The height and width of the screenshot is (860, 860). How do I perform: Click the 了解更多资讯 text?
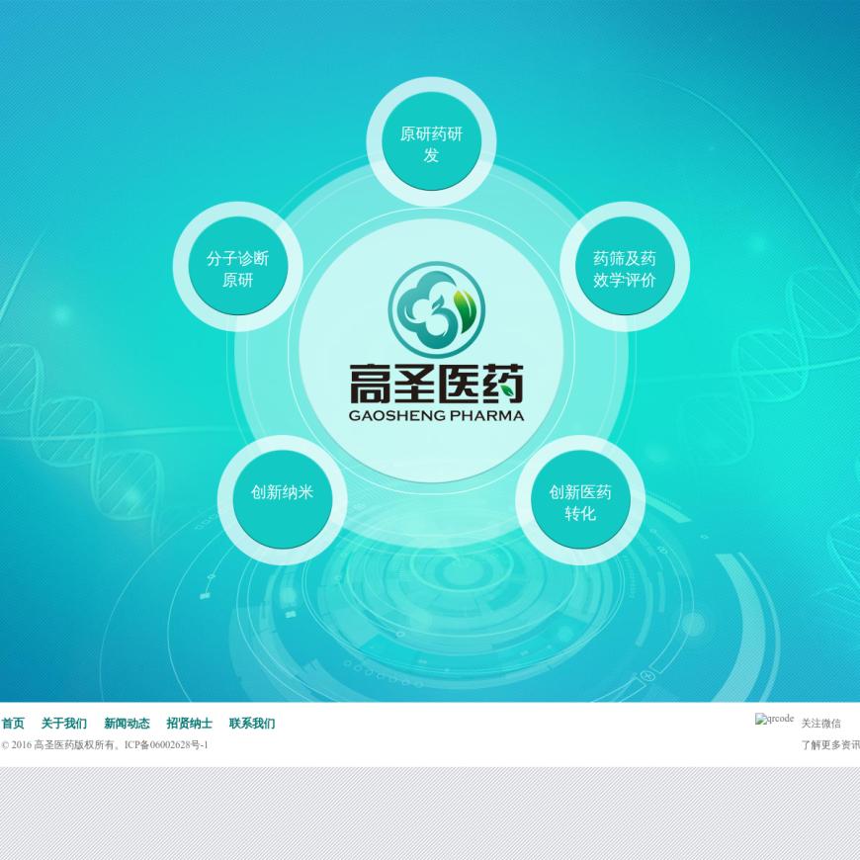(830, 744)
